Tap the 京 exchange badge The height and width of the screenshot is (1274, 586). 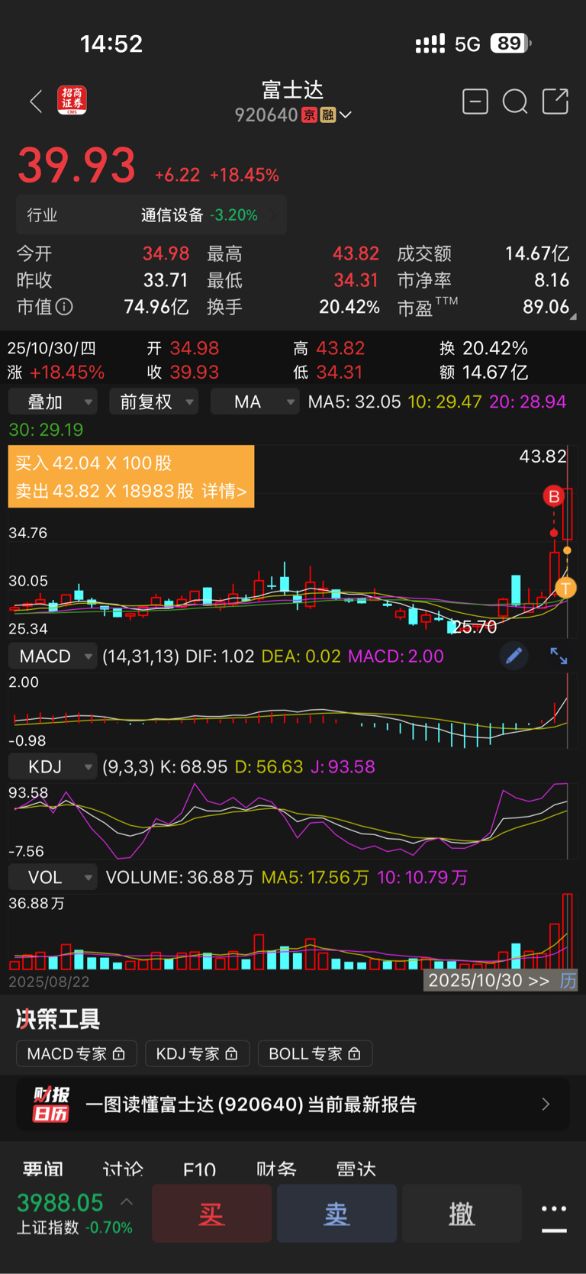point(309,115)
